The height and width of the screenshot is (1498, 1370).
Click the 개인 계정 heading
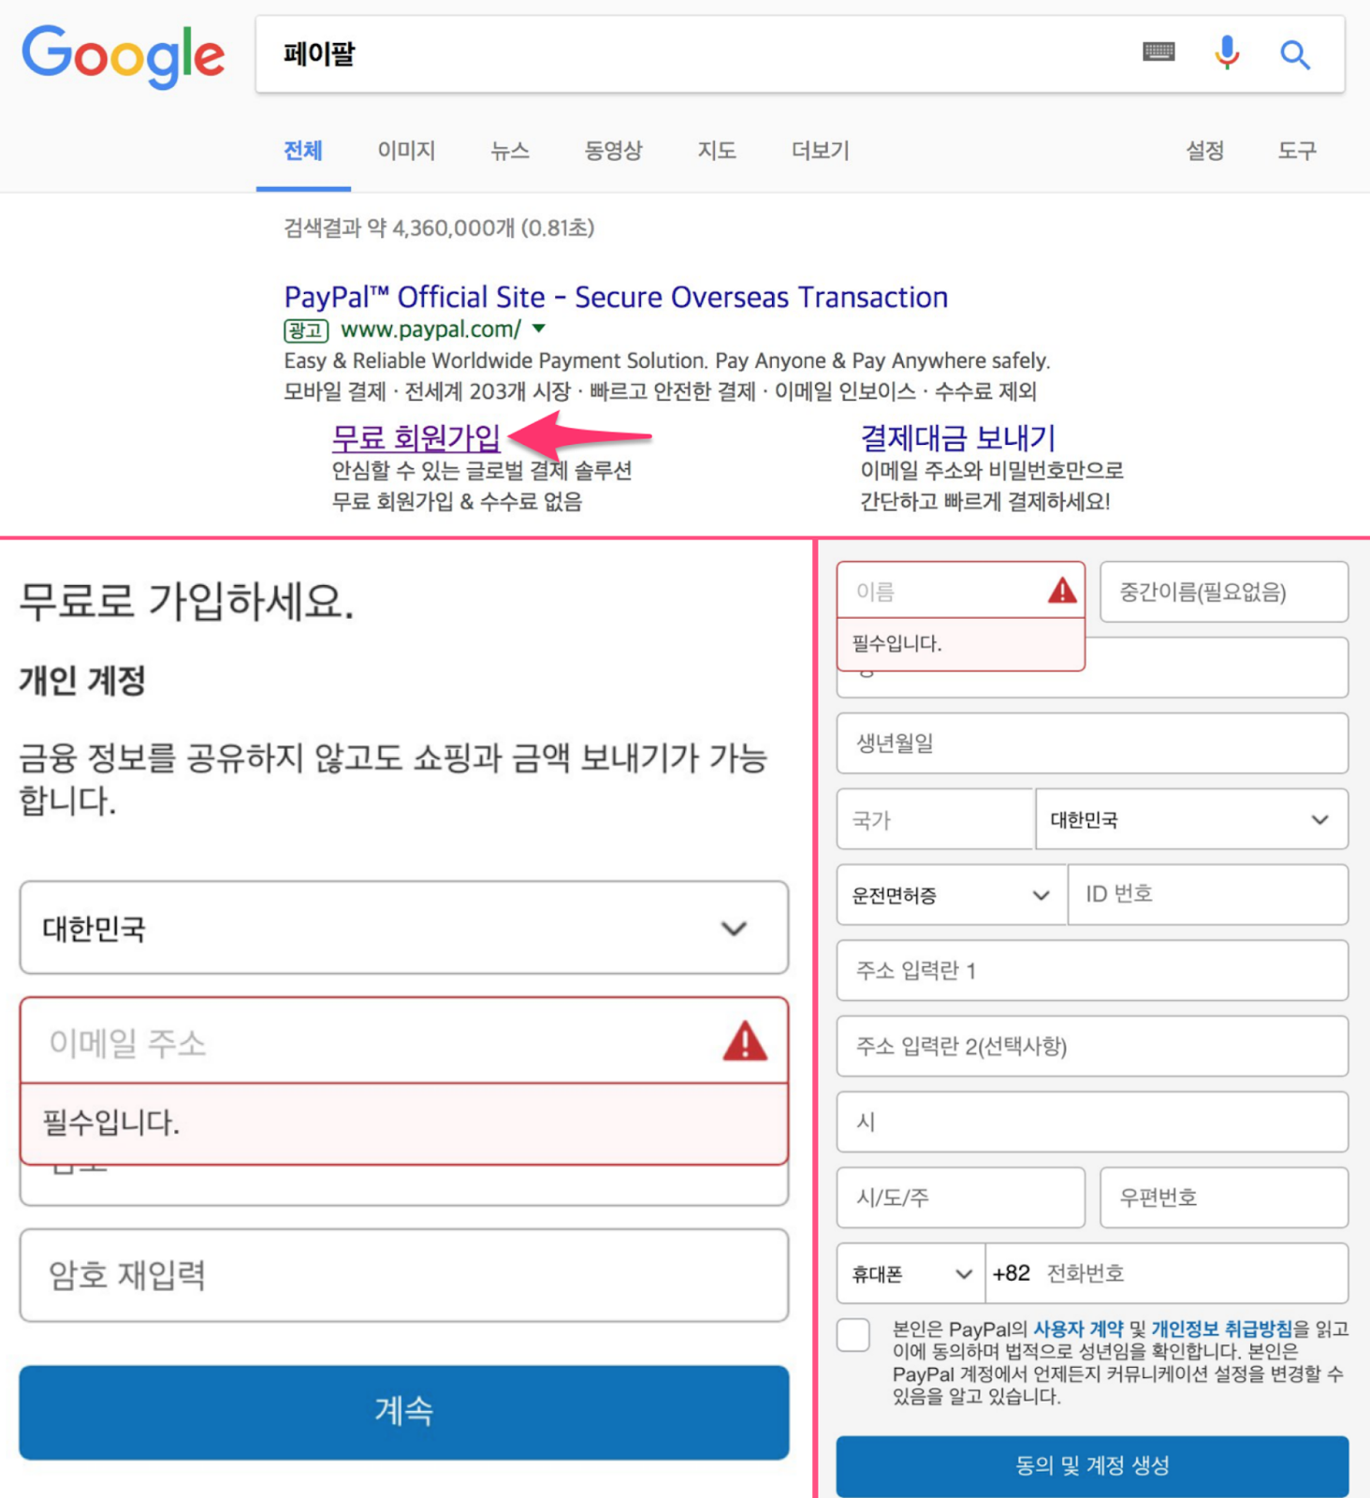(83, 681)
